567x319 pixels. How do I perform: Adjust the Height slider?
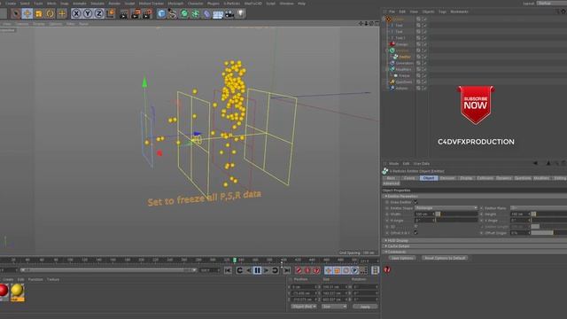[x=549, y=214]
